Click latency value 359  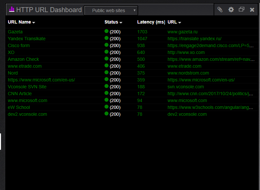(141, 80)
